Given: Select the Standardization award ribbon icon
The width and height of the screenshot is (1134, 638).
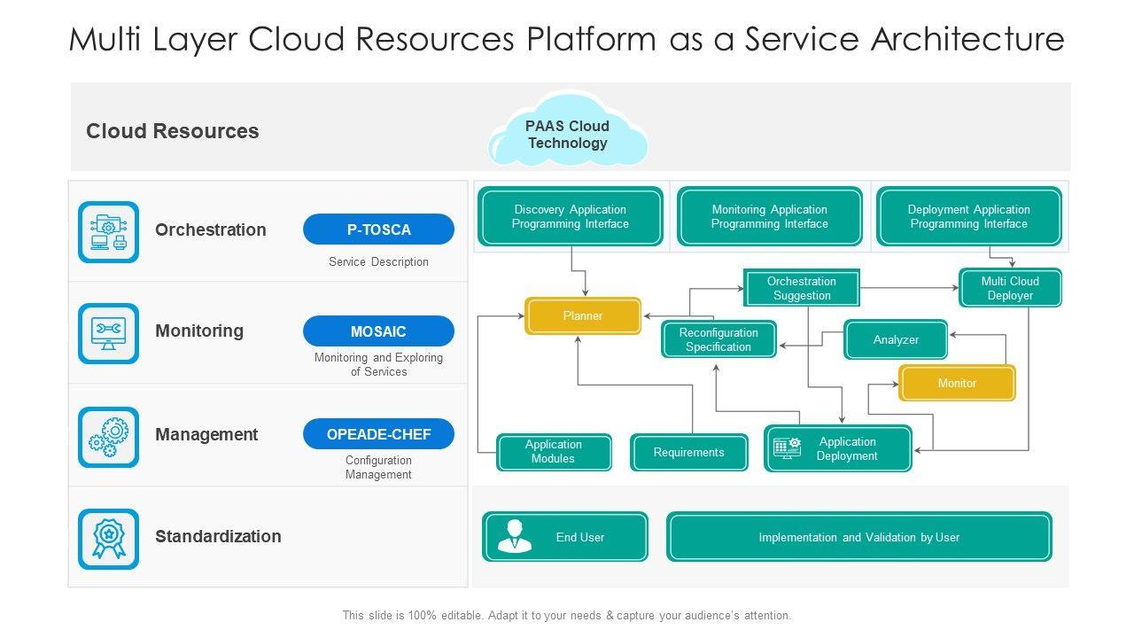Looking at the screenshot, I should click(x=108, y=539).
